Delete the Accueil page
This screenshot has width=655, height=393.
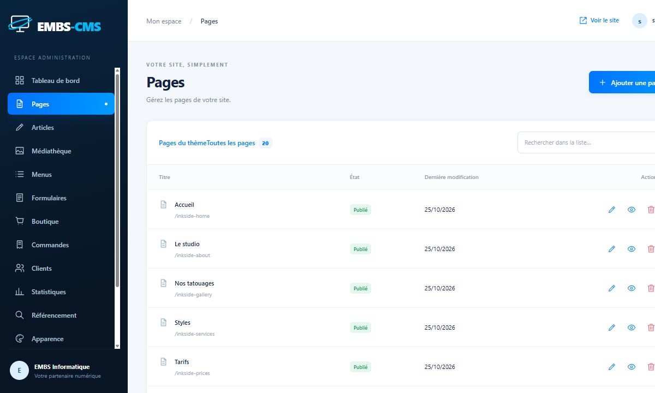[x=651, y=210]
